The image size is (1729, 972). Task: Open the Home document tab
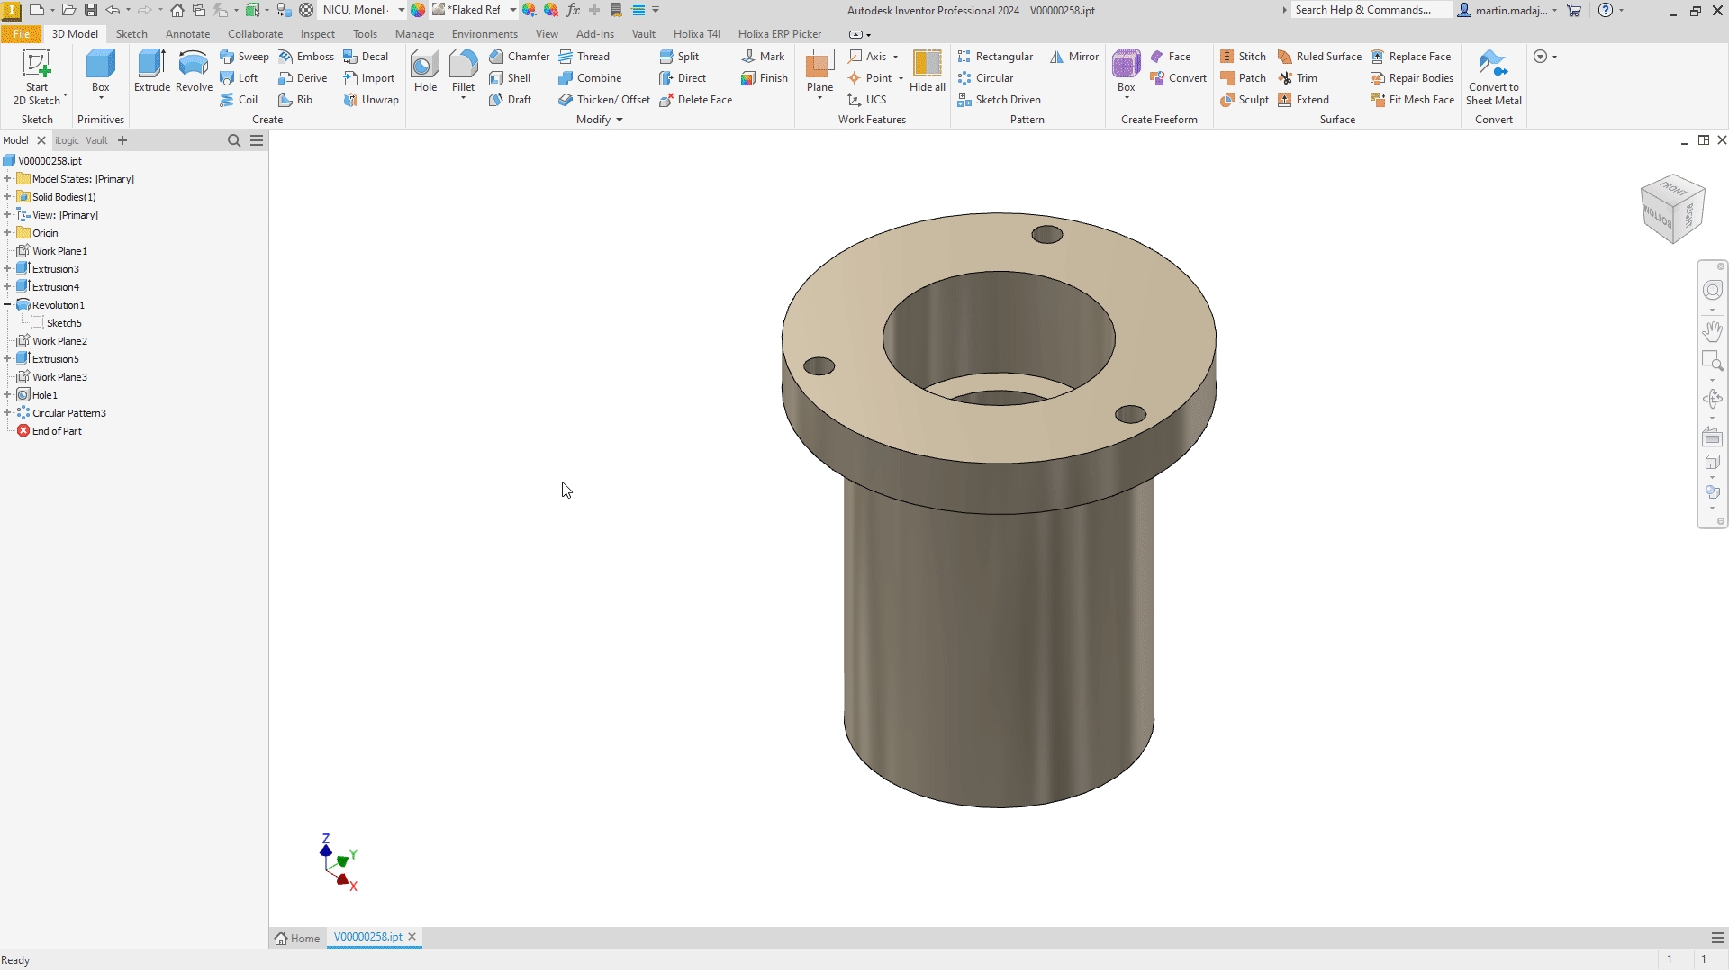[298, 938]
